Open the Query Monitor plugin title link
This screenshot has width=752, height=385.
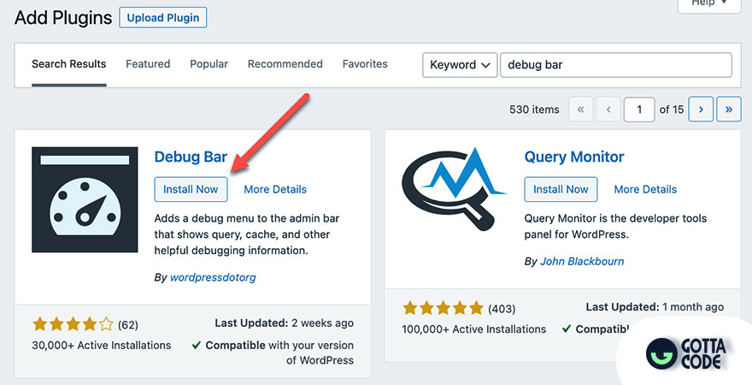tap(574, 157)
